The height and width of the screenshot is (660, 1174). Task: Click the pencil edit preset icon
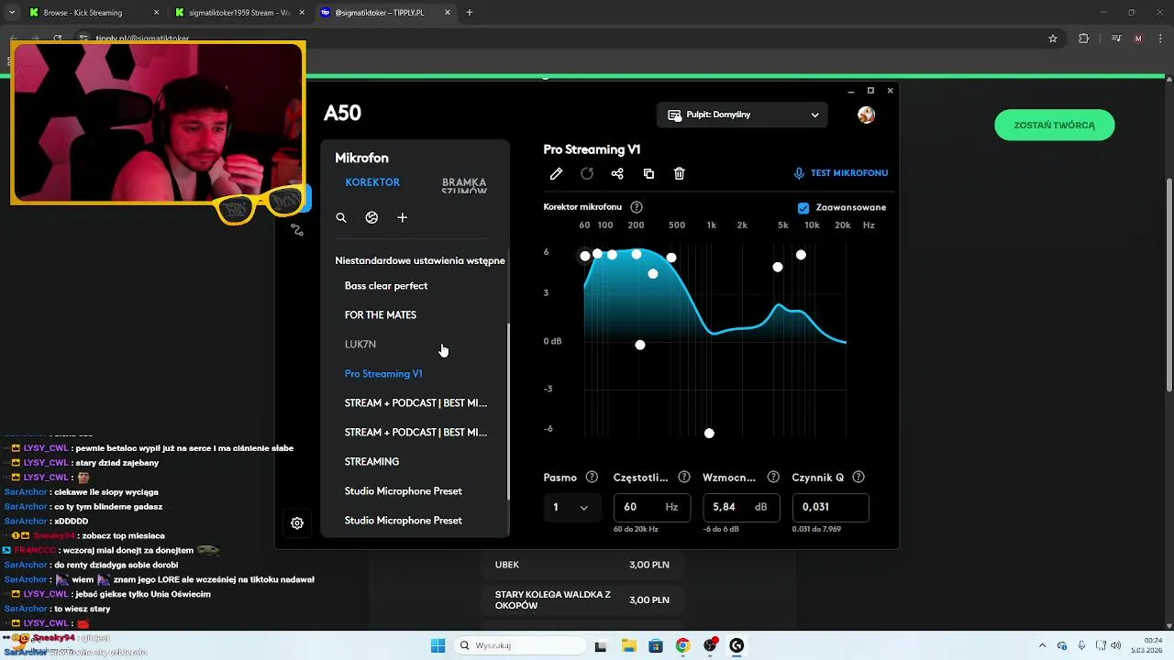click(x=556, y=173)
